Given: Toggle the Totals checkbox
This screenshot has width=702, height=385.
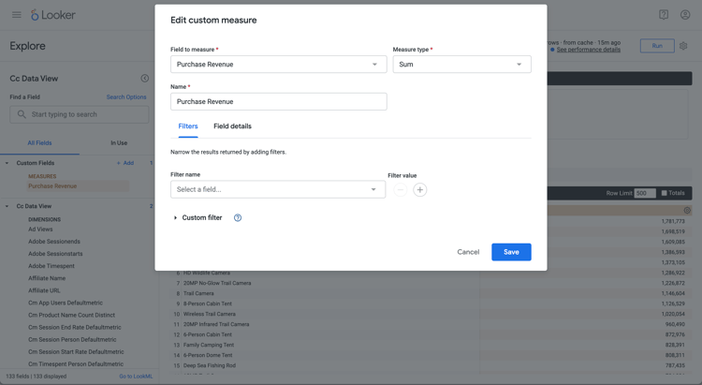Looking at the screenshot, I should [665, 193].
